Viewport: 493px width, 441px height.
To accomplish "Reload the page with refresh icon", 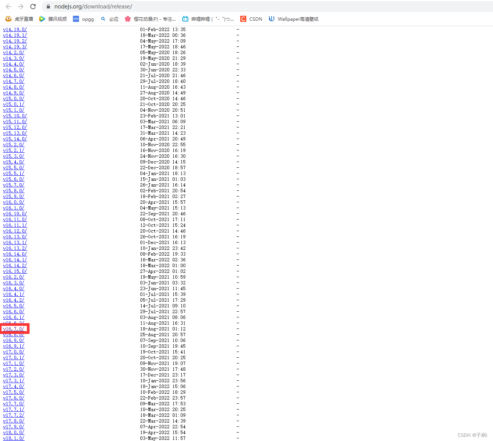I will (x=33, y=7).
